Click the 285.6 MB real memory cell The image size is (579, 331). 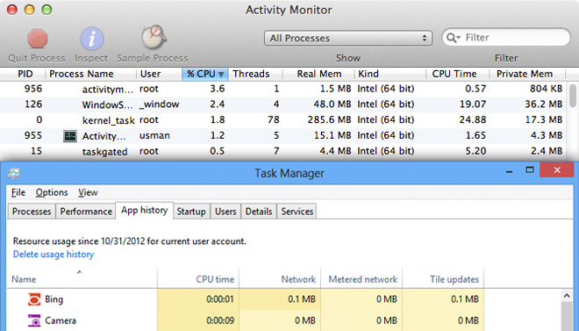329,120
